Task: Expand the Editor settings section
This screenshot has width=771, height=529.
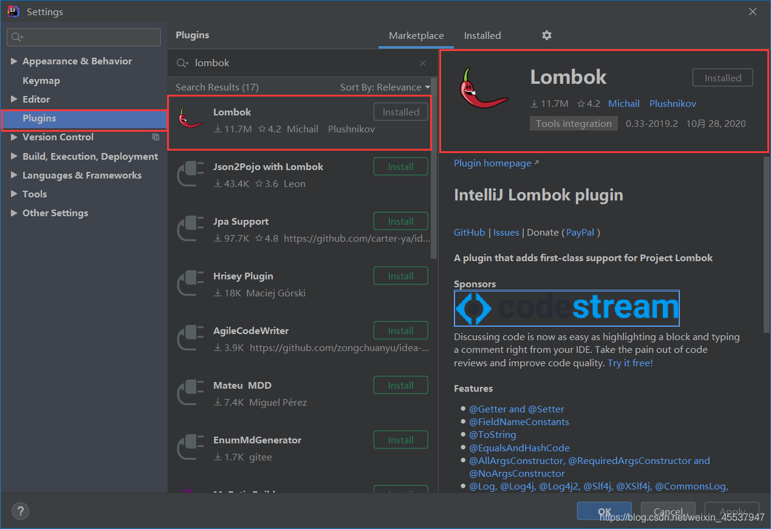Action: [14, 100]
